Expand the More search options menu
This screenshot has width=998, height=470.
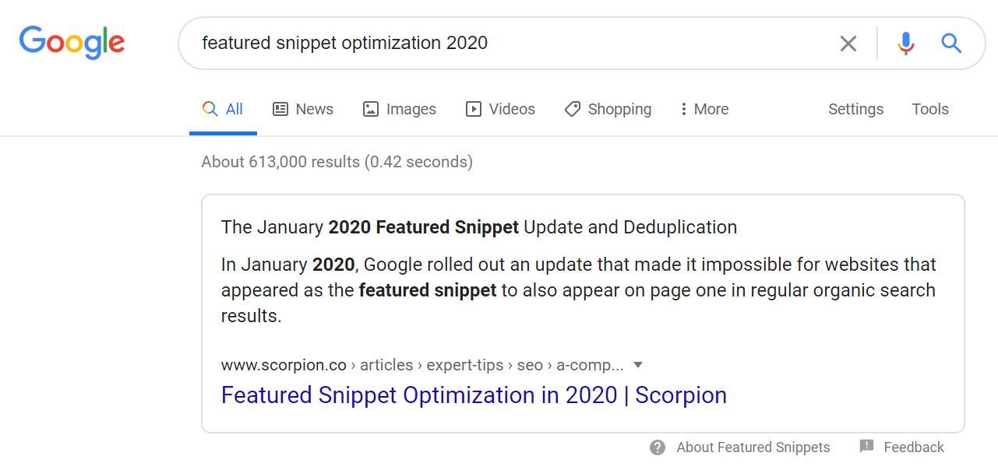[x=704, y=109]
